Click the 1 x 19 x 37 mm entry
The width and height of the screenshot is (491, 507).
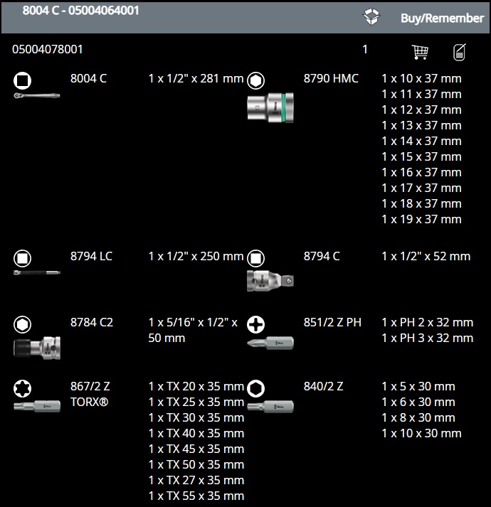(421, 220)
